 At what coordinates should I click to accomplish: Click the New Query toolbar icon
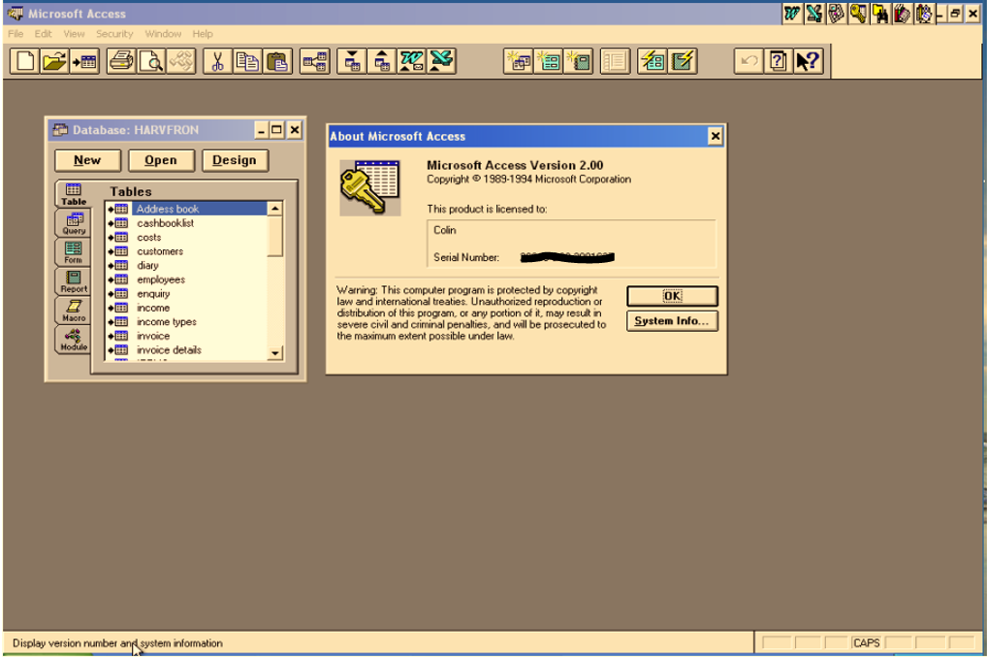[x=519, y=61]
